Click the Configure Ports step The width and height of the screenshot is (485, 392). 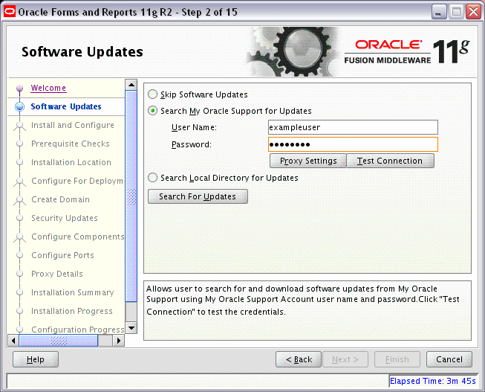62,255
